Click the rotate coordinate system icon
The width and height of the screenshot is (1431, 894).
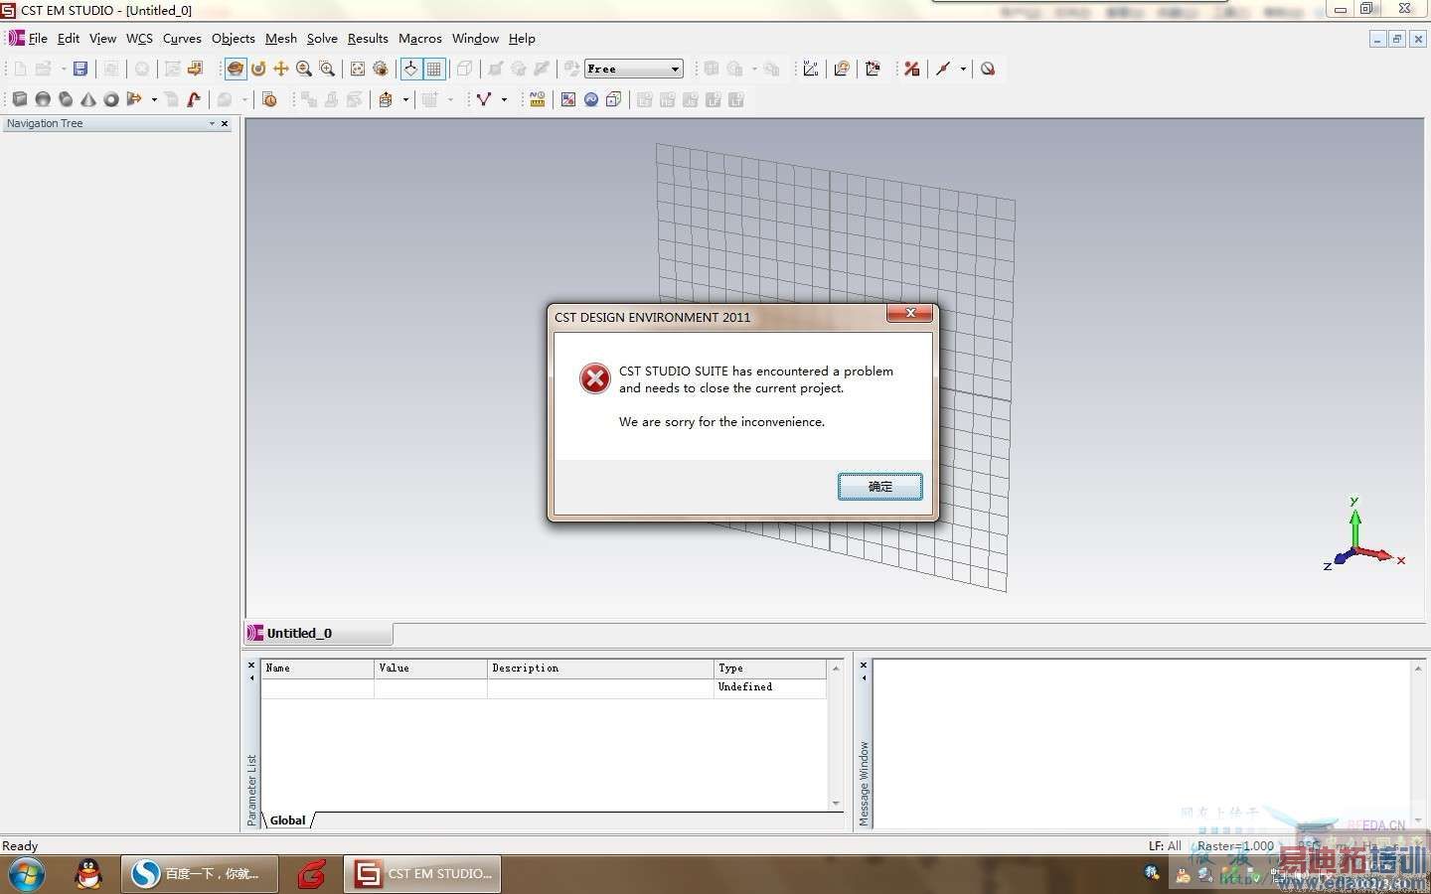(x=842, y=69)
